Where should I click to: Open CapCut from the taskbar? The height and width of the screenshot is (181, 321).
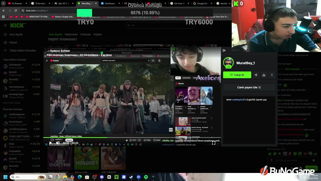click(x=109, y=177)
